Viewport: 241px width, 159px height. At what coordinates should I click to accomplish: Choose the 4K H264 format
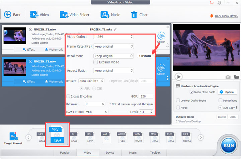[x=74, y=137]
